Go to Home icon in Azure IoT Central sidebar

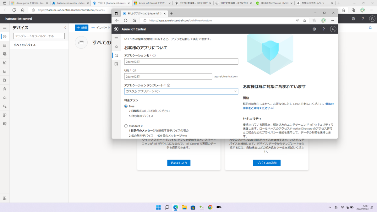tap(116, 47)
